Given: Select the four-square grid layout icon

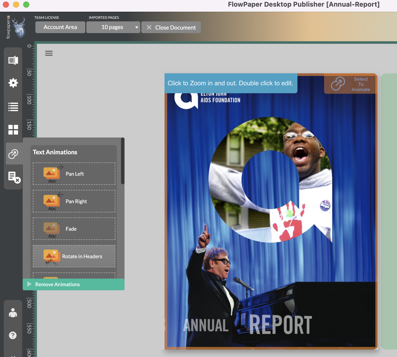Looking at the screenshot, I should click(x=13, y=130).
